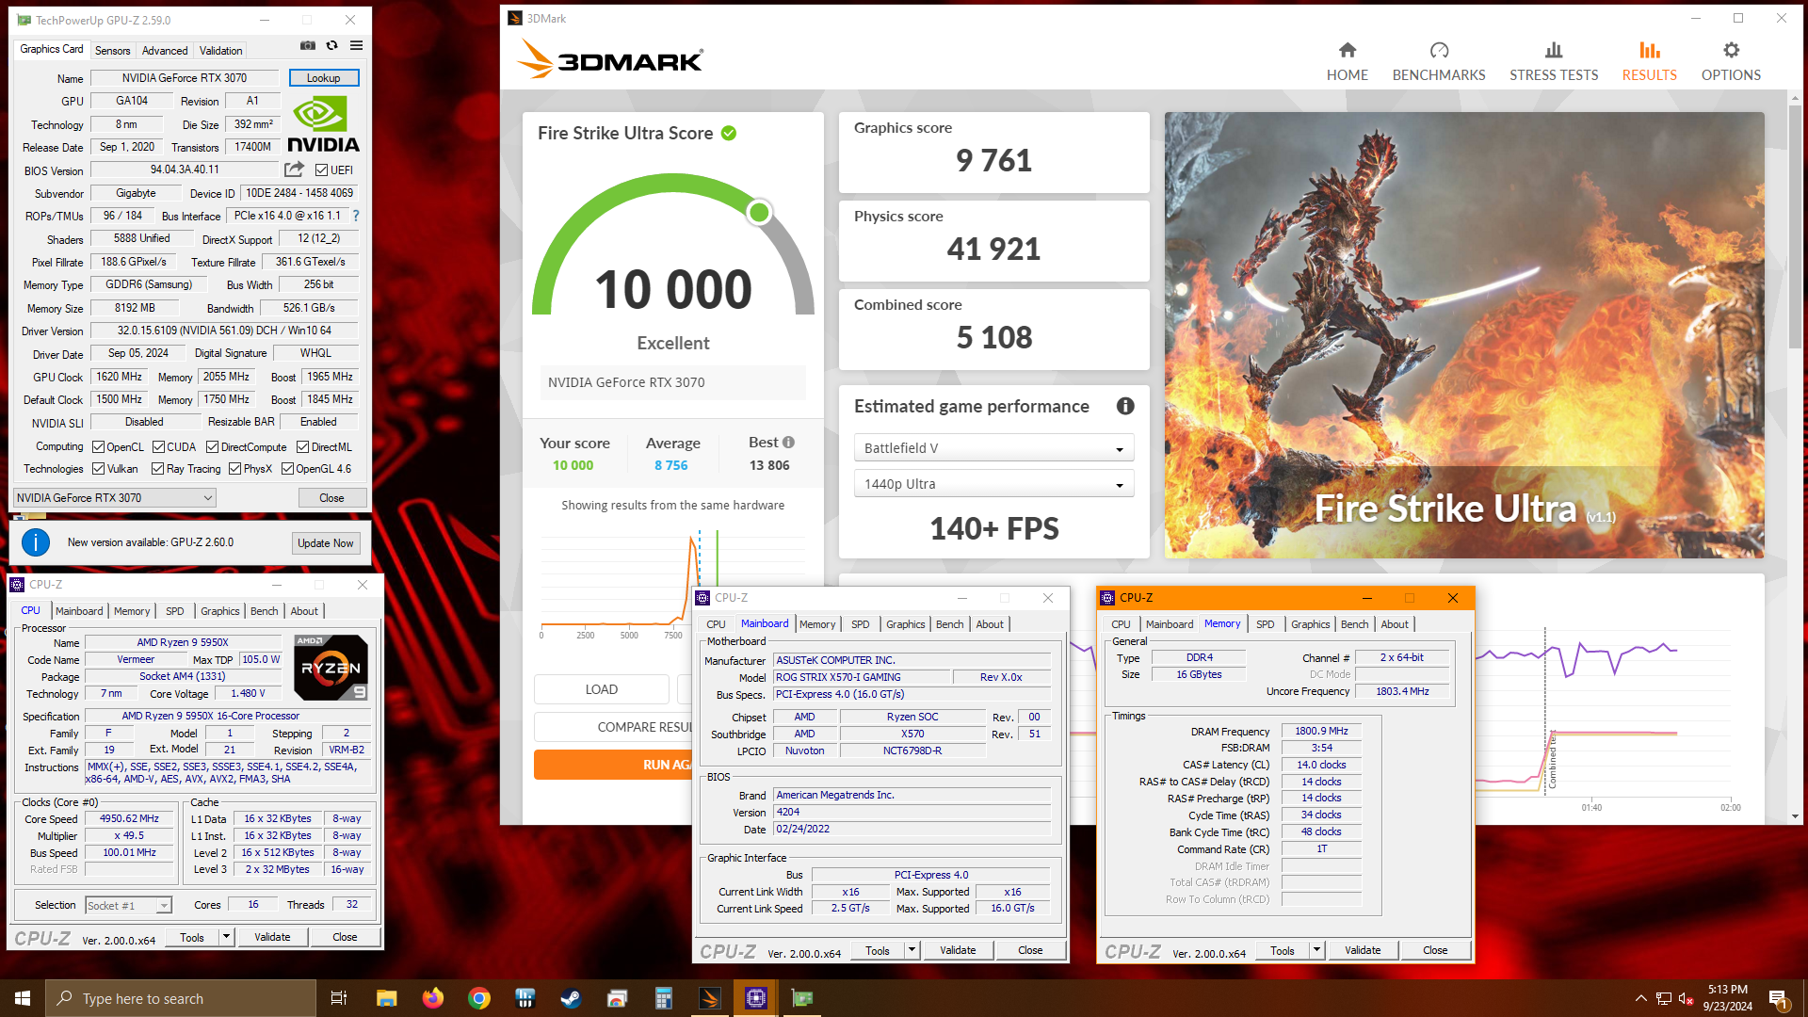
Task: Toggle the PhysX checkbox
Action: [x=234, y=469]
